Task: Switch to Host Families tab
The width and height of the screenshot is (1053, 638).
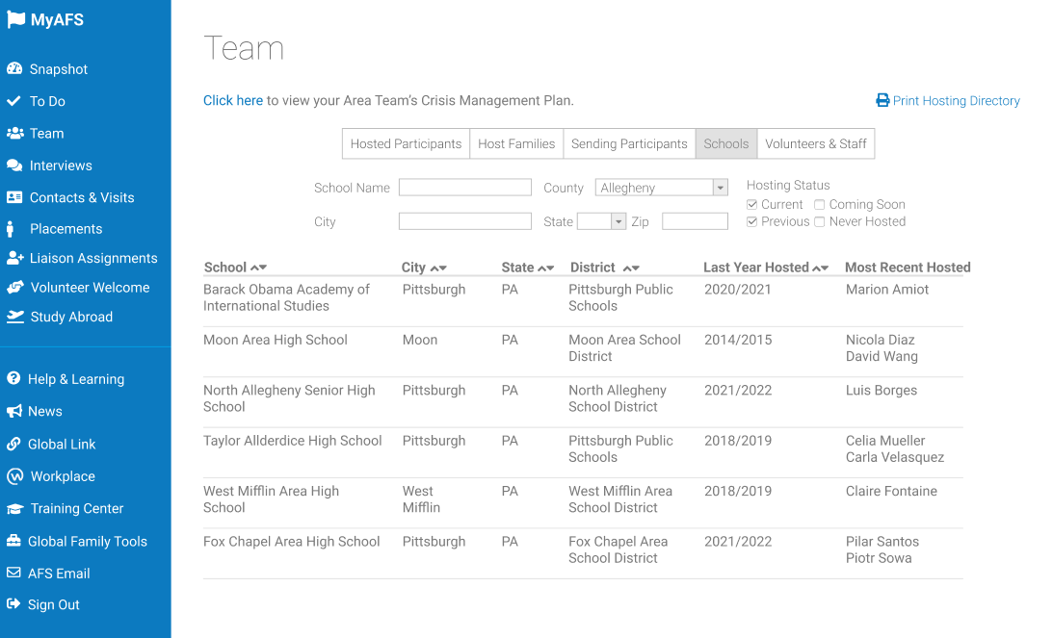Action: click(516, 143)
